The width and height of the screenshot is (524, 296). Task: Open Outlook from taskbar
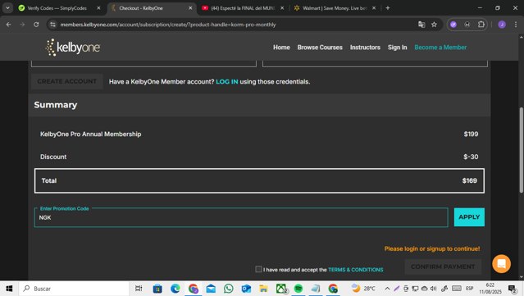click(246, 289)
